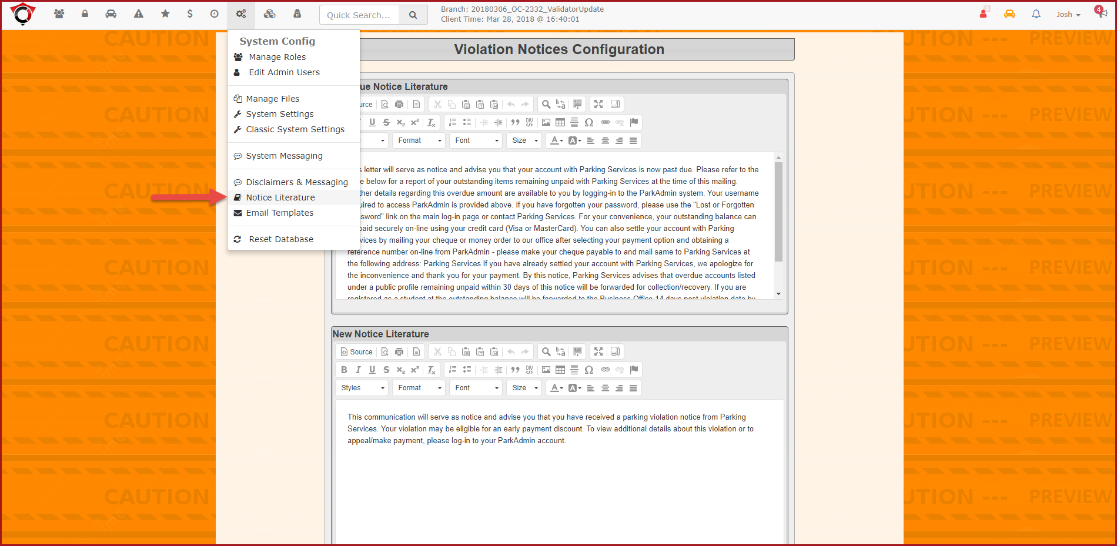Focus the Quick Search input field
Viewport: 1117px width, 546px height.
(359, 15)
